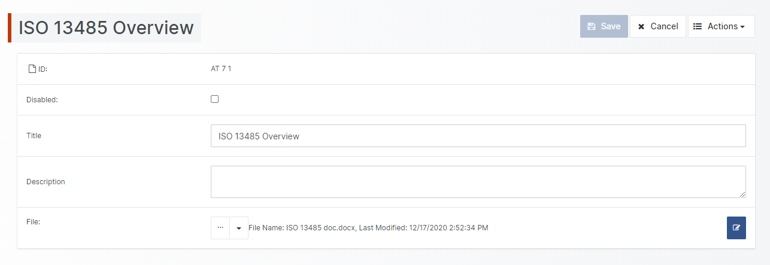
Task: Click the X icon on Cancel button
Action: coord(641,26)
